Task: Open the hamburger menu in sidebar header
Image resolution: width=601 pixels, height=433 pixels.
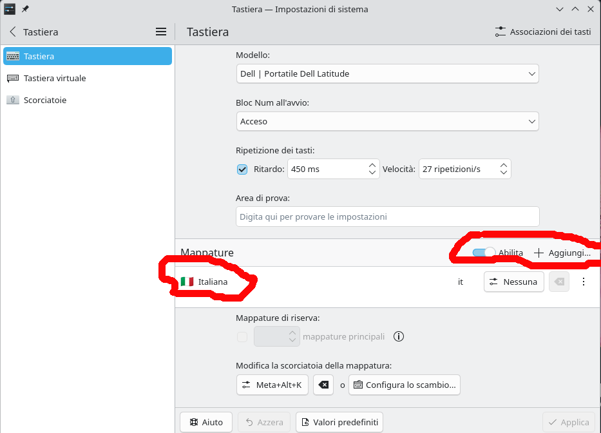Action: [161, 32]
